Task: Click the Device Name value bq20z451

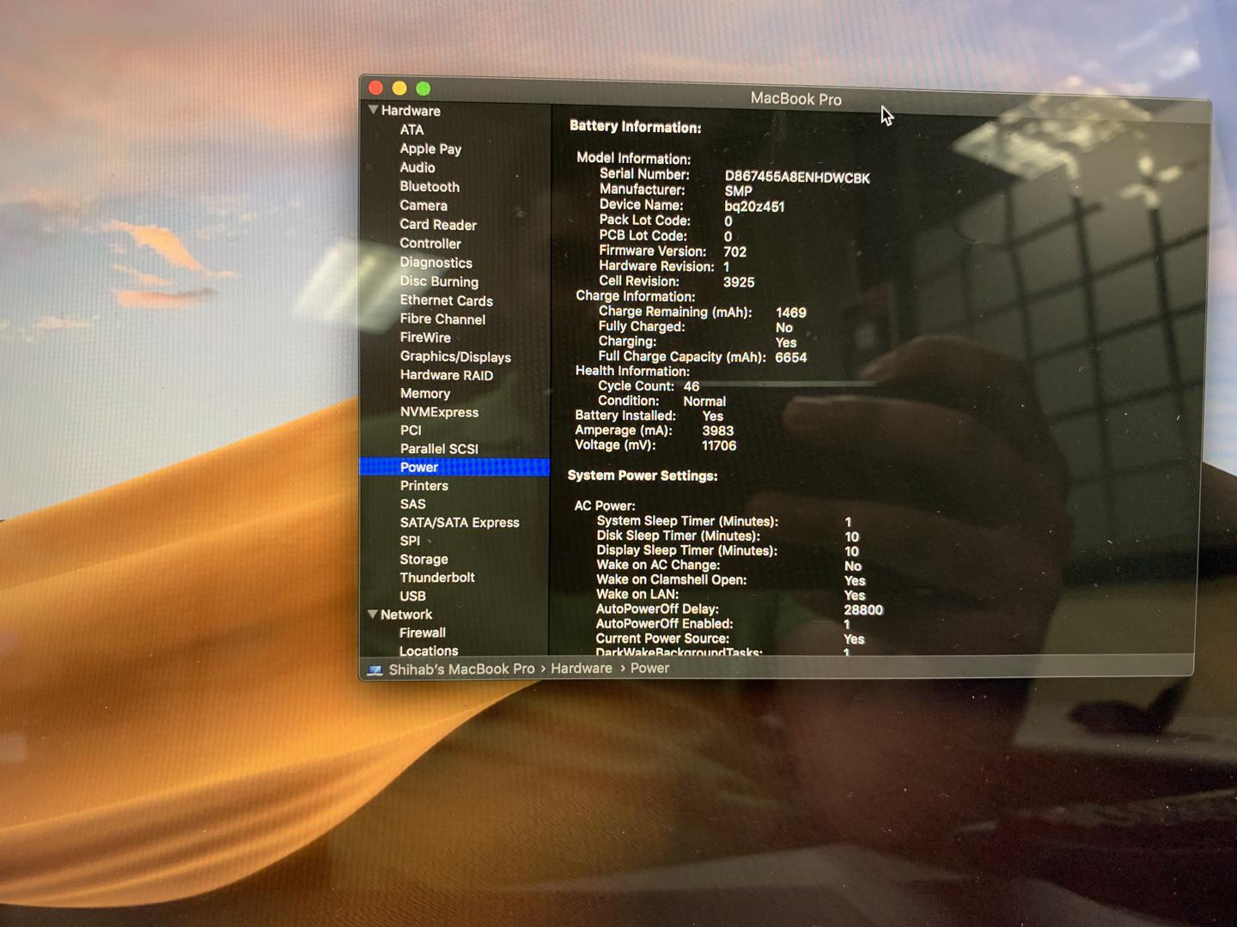Action: 754,206
